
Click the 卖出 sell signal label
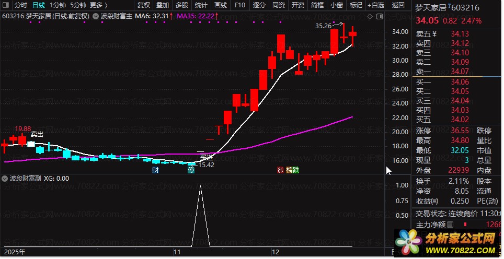(x=37, y=134)
